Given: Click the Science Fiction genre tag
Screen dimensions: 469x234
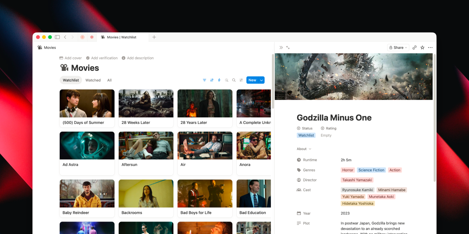Looking at the screenshot, I should tap(371, 170).
